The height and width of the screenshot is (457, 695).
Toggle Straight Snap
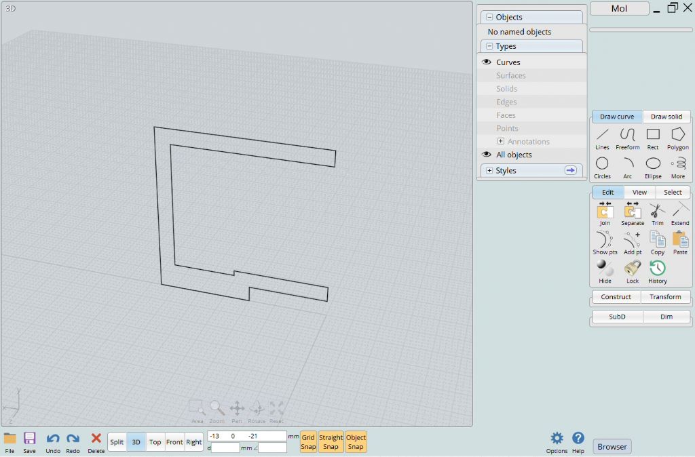coord(331,442)
